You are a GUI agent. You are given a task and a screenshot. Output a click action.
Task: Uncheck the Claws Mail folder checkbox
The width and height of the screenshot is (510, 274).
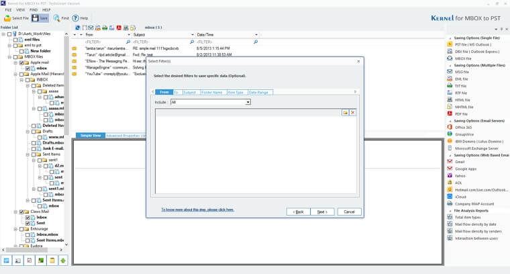click(21, 212)
